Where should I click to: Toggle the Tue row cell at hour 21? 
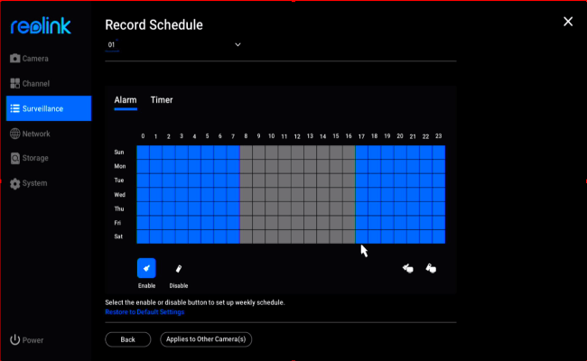[413, 180]
